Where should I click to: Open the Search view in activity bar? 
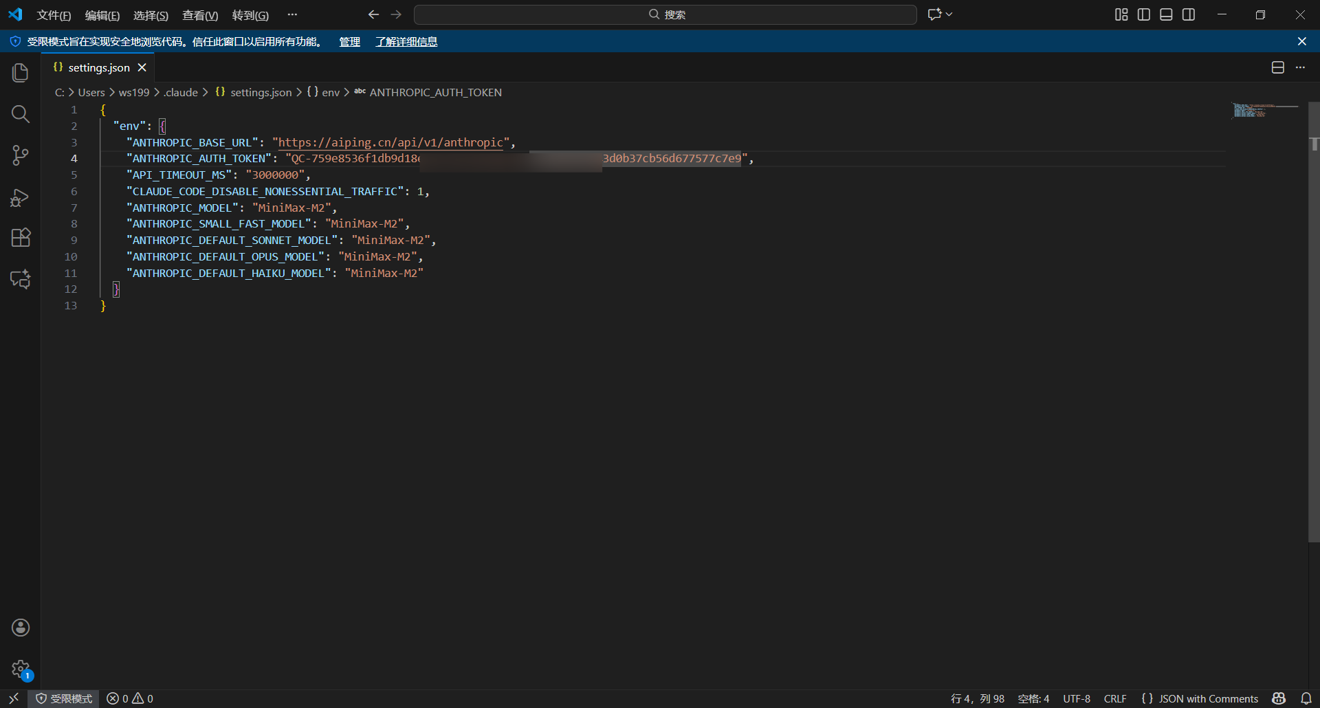[x=21, y=114]
